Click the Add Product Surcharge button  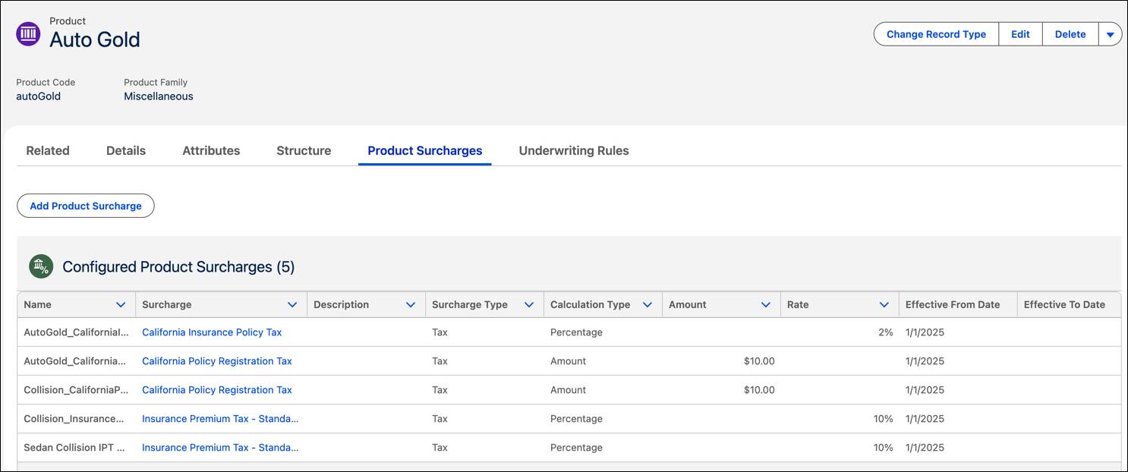pyautogui.click(x=86, y=206)
